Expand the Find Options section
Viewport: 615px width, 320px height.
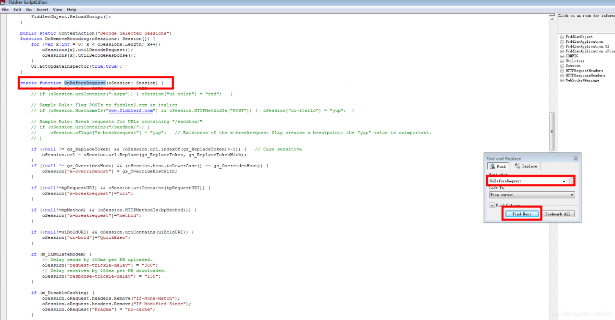(492, 205)
